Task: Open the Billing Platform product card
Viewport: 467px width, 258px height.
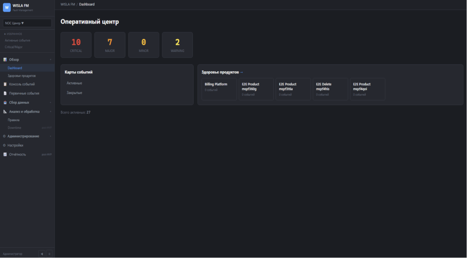Action: [219, 89]
